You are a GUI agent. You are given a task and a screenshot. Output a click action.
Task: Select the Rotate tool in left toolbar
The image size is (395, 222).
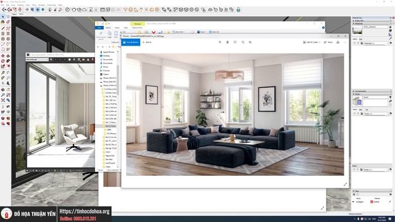[x=2, y=61]
